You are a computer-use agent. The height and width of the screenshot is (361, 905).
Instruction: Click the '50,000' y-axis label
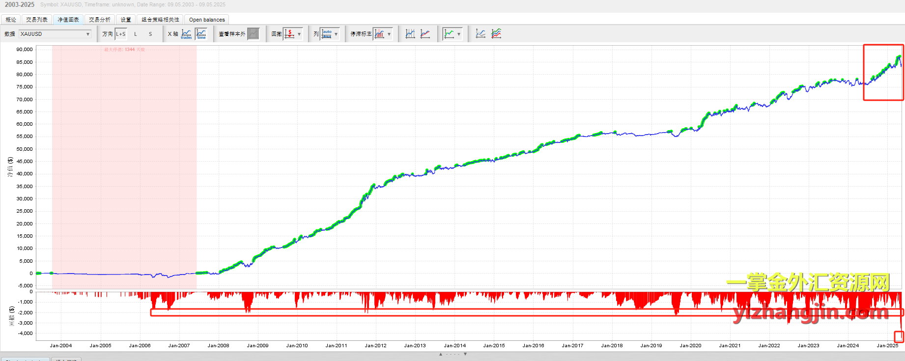(25, 149)
